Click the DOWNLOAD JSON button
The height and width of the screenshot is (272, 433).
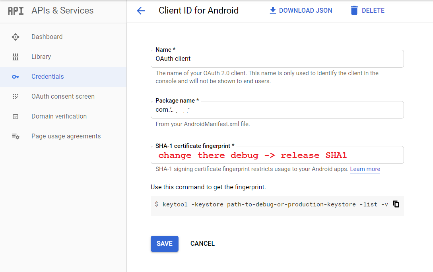(301, 10)
